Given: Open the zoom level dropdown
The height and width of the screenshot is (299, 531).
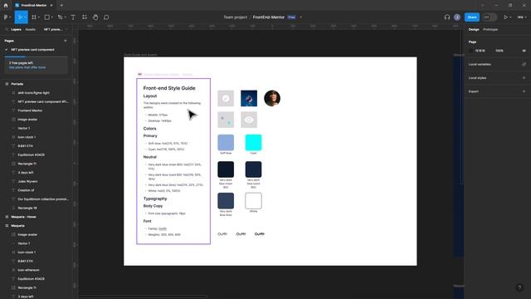Looking at the screenshot, I should click(522, 17).
